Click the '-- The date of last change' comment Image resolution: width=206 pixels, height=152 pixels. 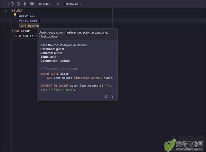59,69
